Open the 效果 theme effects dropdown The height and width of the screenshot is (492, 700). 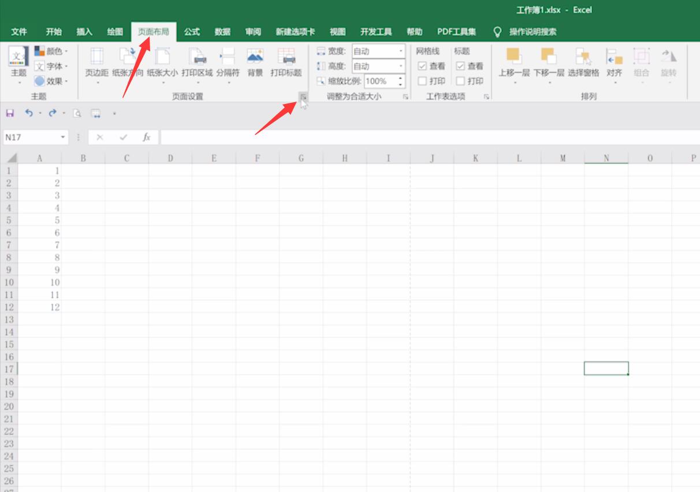coord(51,81)
